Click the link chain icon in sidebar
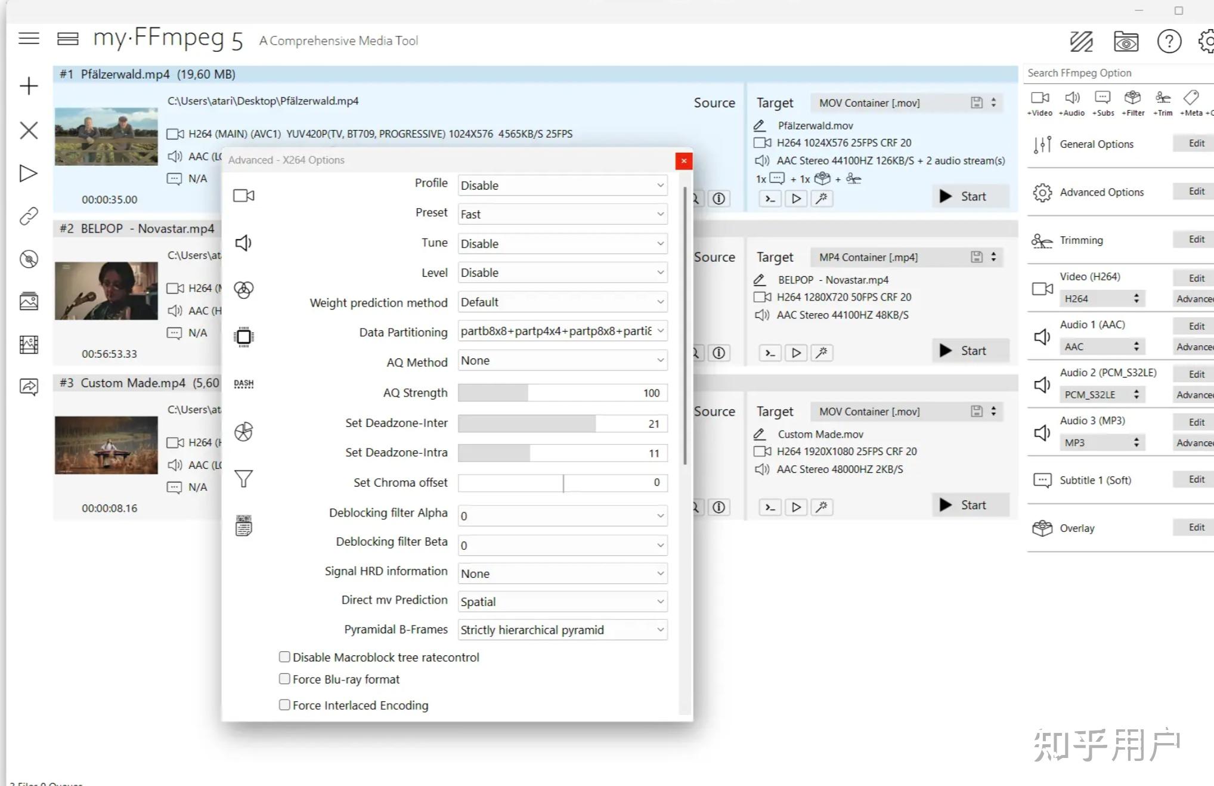The image size is (1214, 786). coord(29,216)
